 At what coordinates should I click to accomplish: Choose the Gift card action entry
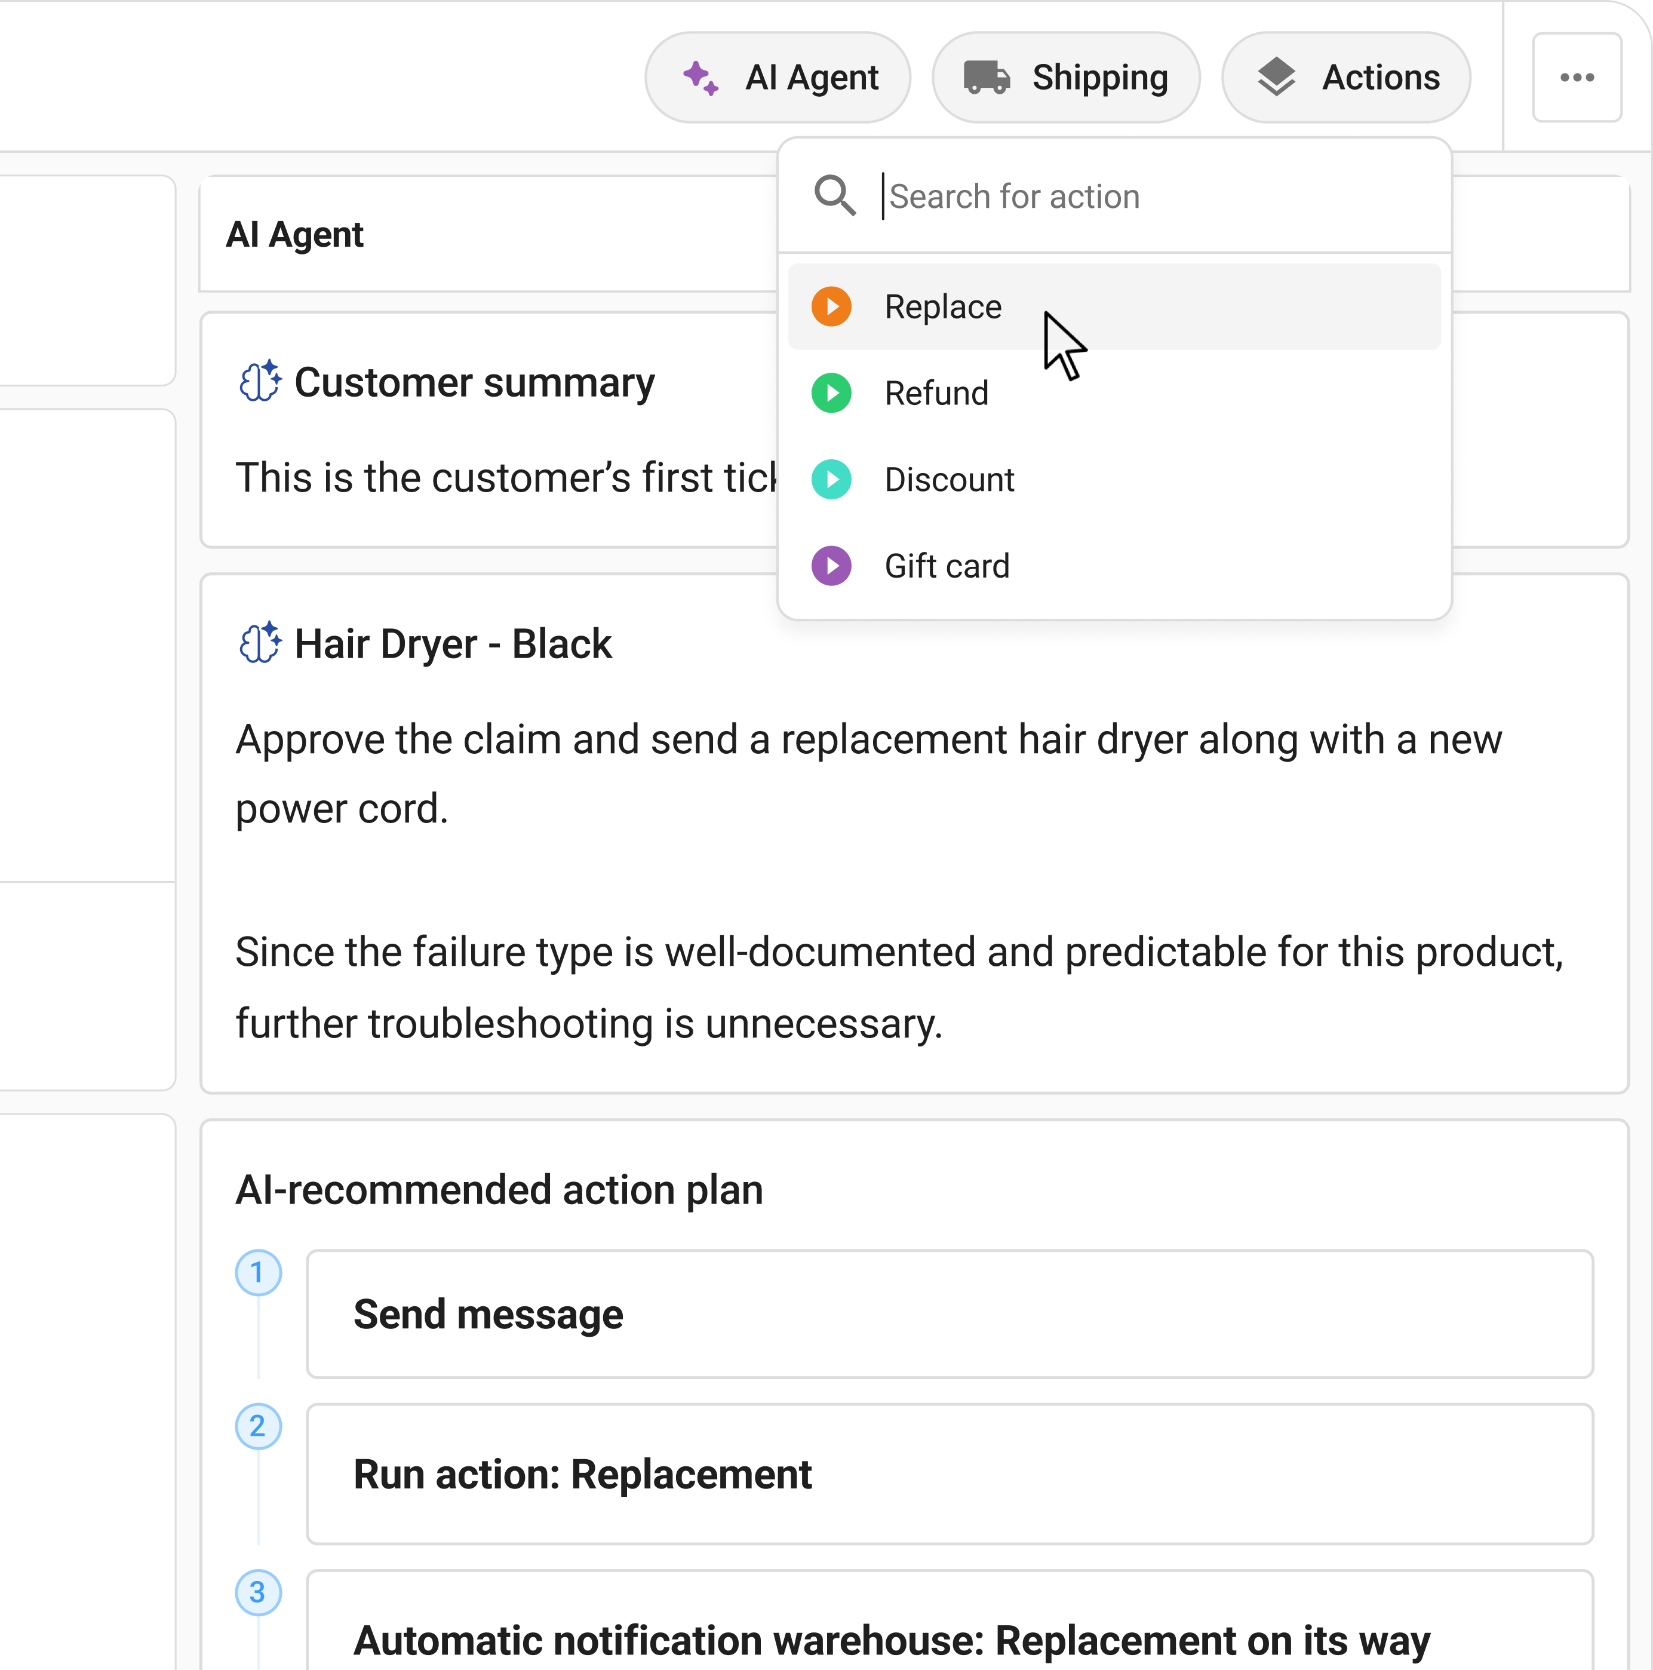tap(946, 566)
